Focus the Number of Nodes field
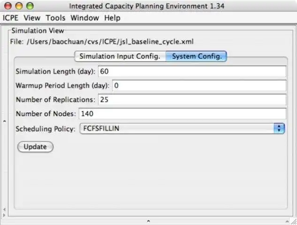 coord(182,114)
